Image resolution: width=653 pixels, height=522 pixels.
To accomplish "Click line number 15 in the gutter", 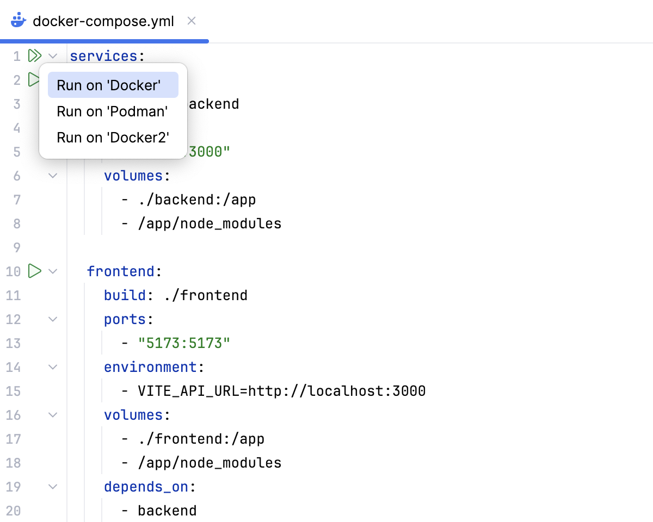I will click(13, 391).
